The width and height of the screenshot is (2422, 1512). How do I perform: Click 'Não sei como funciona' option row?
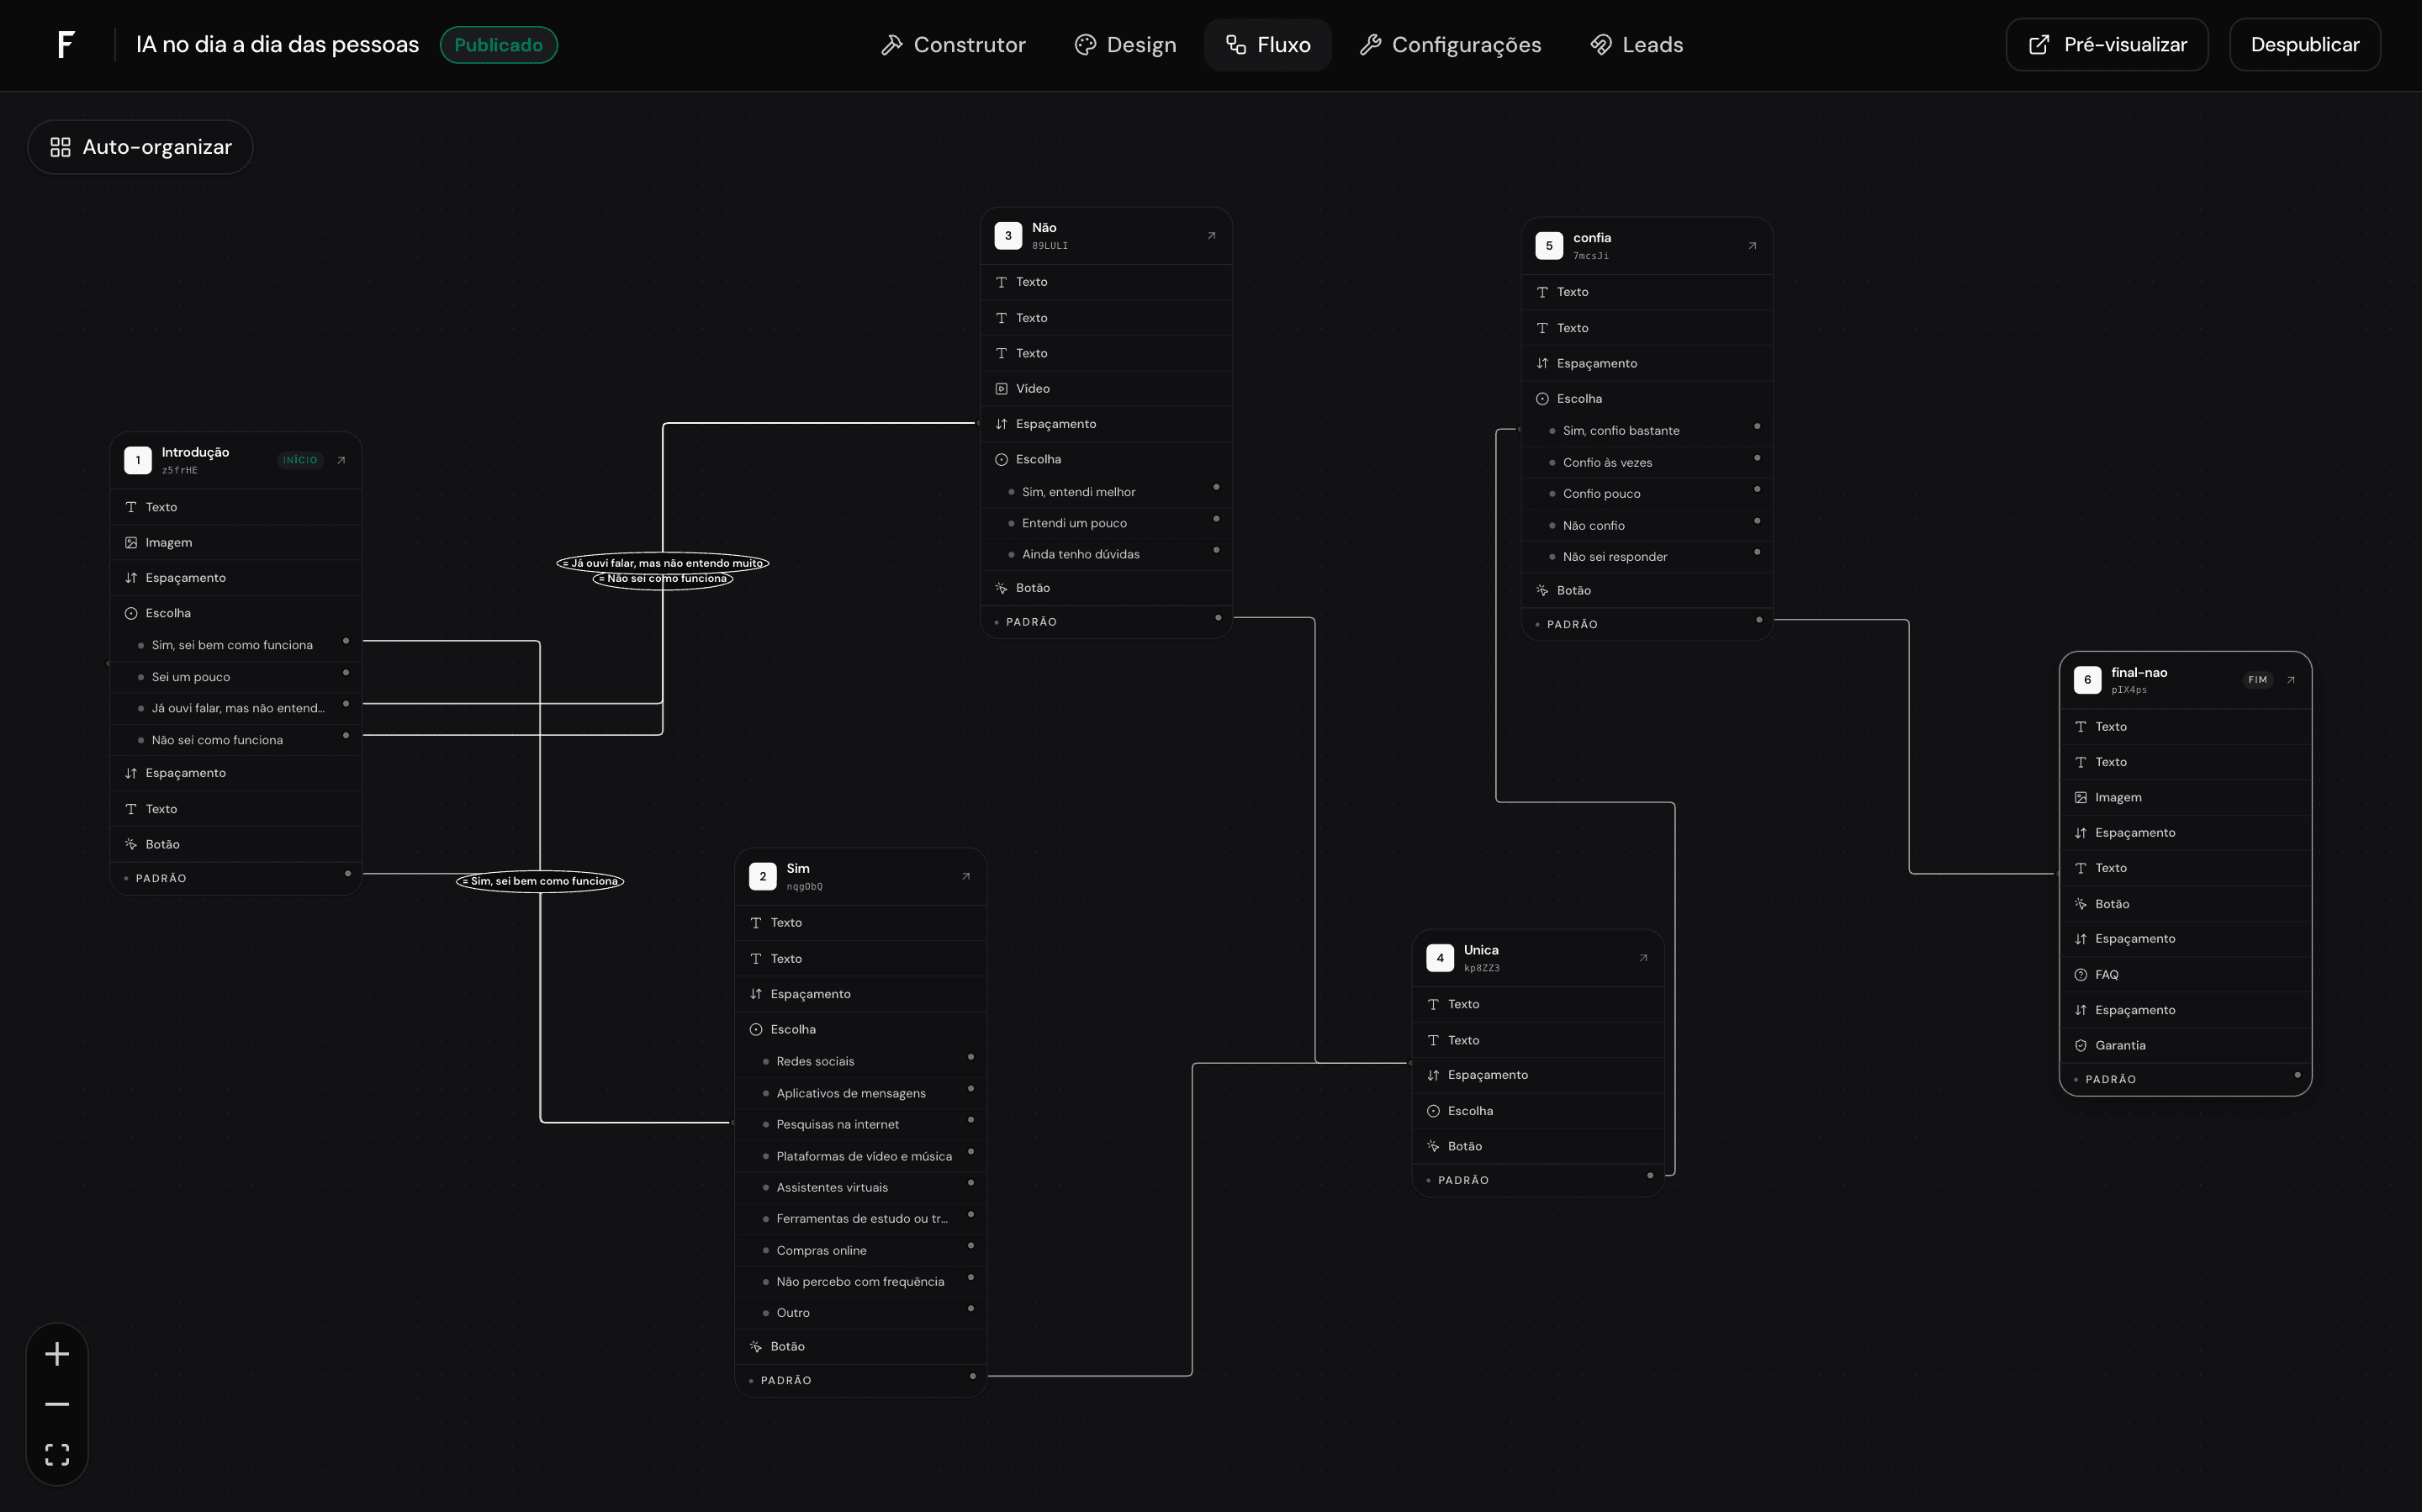coord(236,740)
